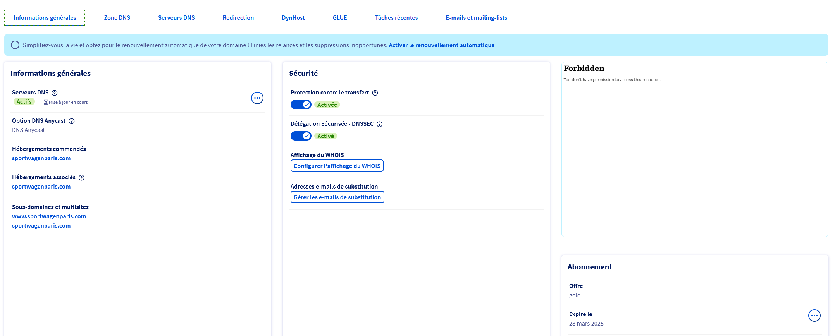
Task: Click Gérer les e-mails de substitution
Action: (x=337, y=197)
